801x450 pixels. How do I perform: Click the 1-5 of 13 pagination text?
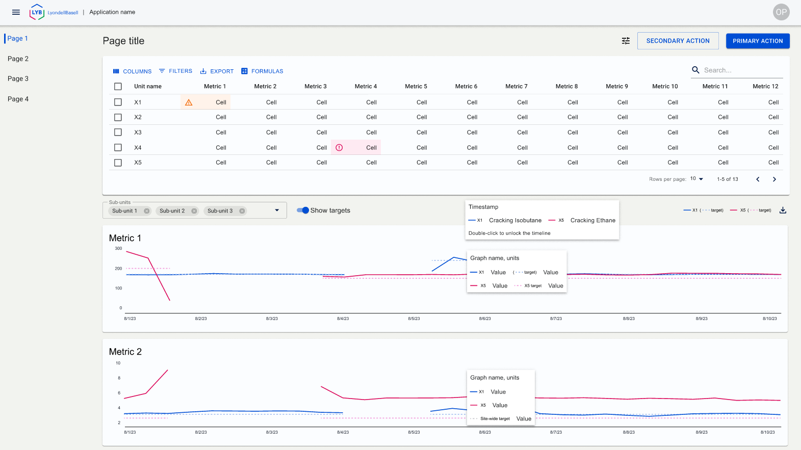point(728,179)
